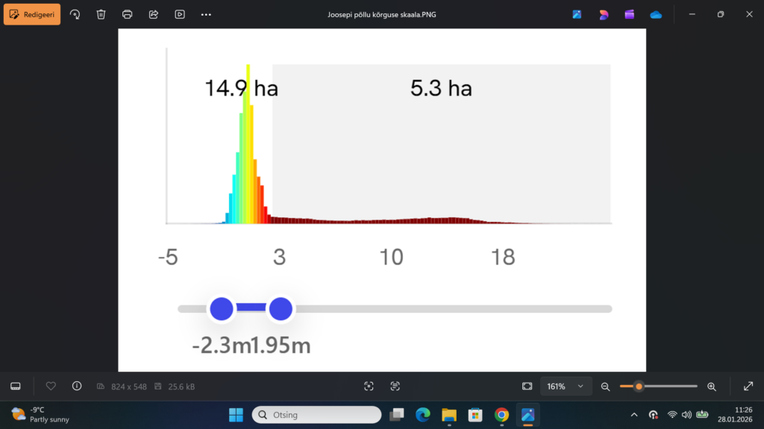
Task: Show hidden system tray icons chevron
Action: (634, 414)
